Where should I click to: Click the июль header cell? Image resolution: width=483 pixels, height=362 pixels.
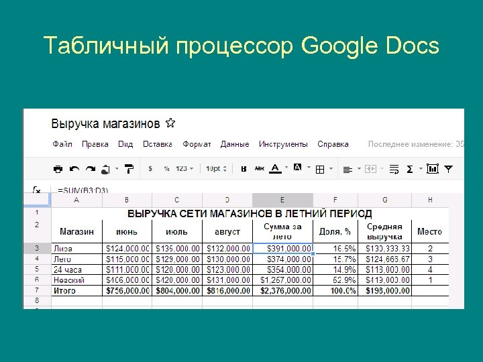tap(177, 231)
